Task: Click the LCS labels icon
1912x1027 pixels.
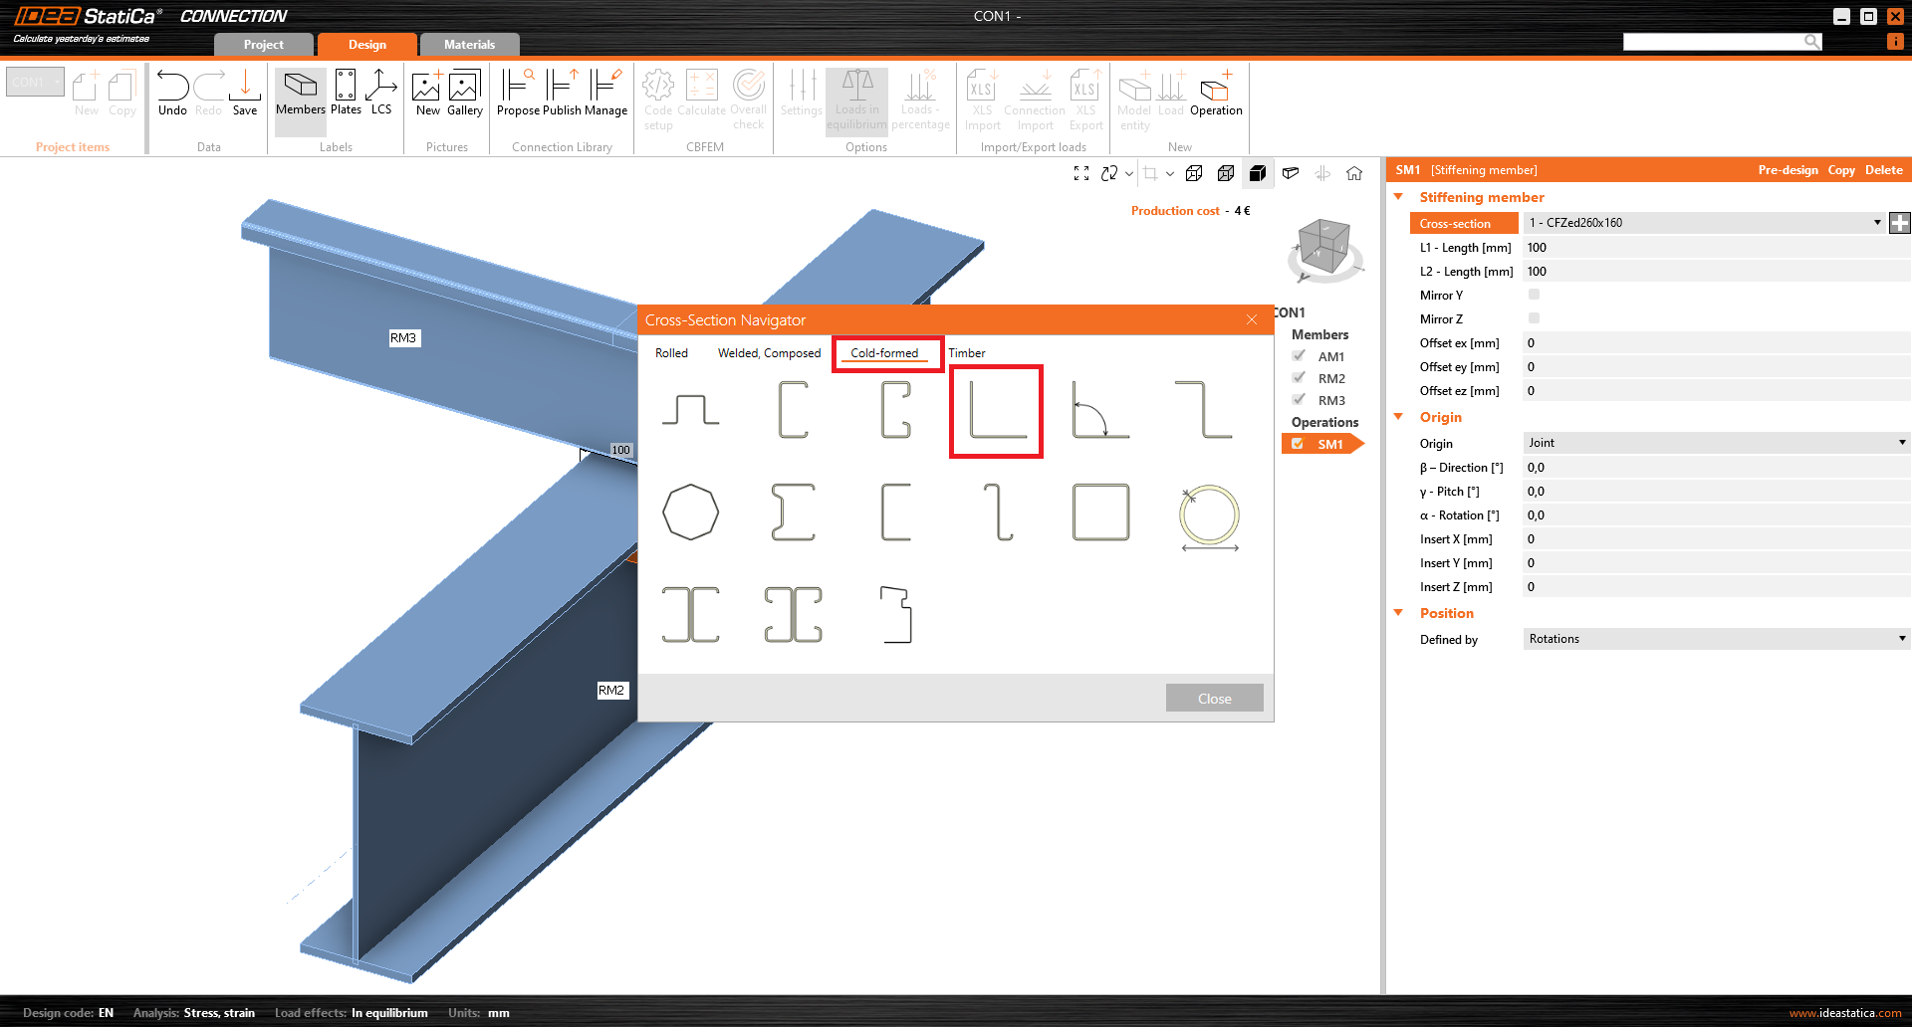Action: coord(381,93)
